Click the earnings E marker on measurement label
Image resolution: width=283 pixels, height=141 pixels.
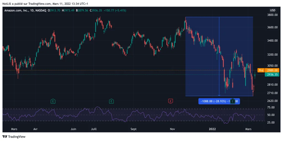233,101
